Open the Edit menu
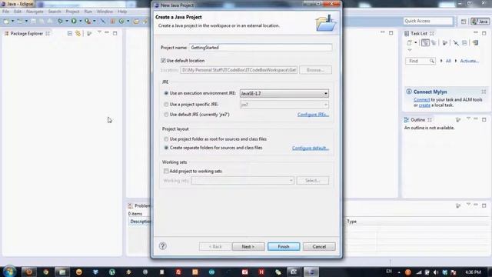The width and height of the screenshot is (492, 277). point(18,12)
